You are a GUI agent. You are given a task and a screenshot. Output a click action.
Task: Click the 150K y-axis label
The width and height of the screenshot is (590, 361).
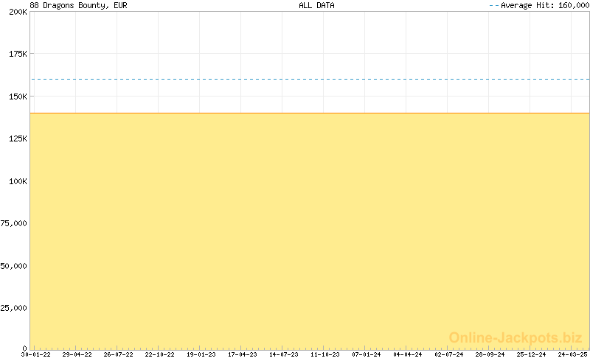pos(18,97)
